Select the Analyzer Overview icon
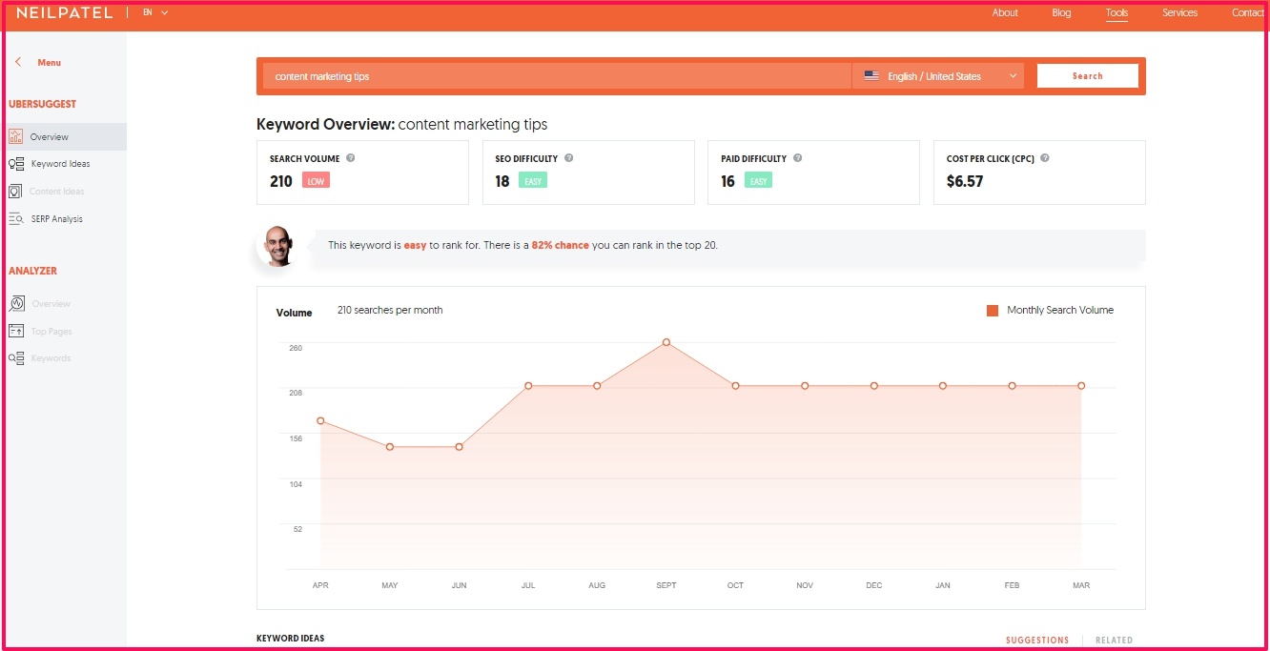1270x651 pixels. pyautogui.click(x=16, y=303)
